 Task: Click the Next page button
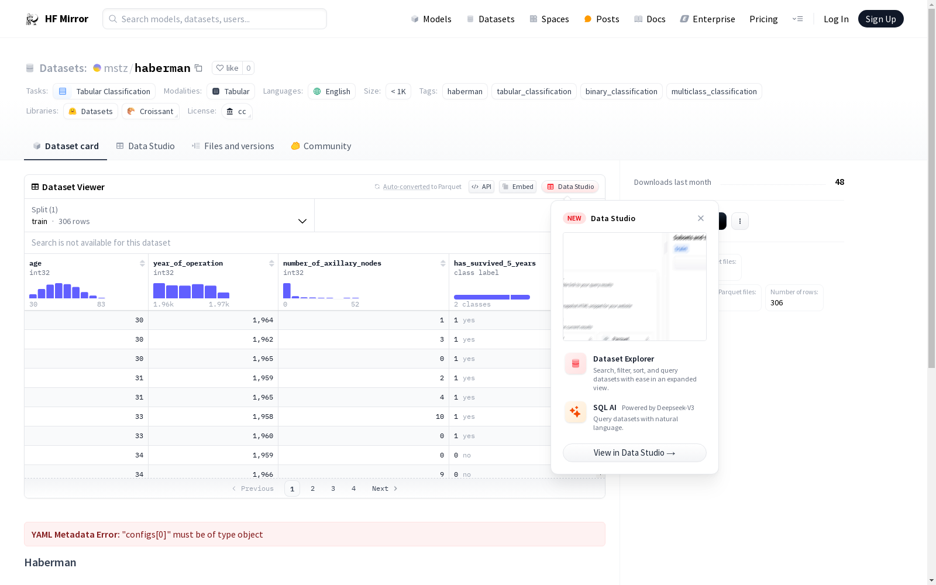[x=385, y=488]
